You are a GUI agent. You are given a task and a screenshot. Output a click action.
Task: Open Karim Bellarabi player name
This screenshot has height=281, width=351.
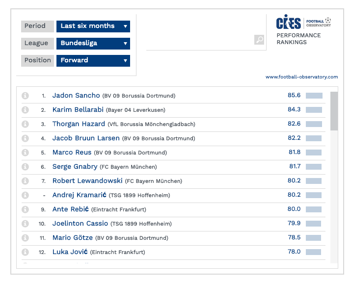pos(78,110)
